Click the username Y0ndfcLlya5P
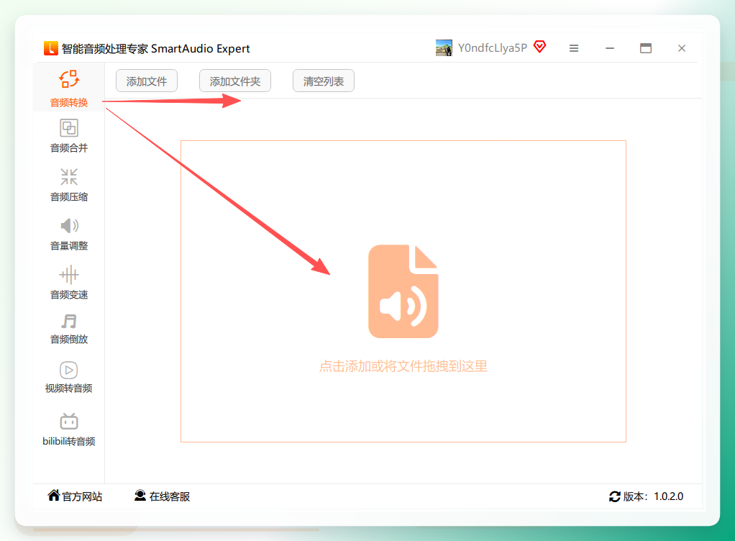 [x=493, y=47]
